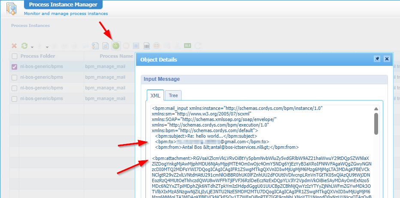Click the barcode document icon
The width and height of the screenshot is (400, 198).
tap(146, 46)
